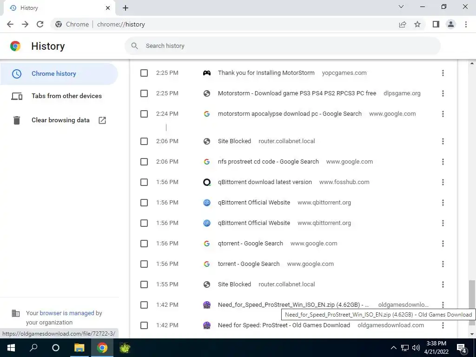Screen dimensions: 476x357
Task: Open actions menu for Motorstorm dlpsgame.org entry
Action: 443,93
